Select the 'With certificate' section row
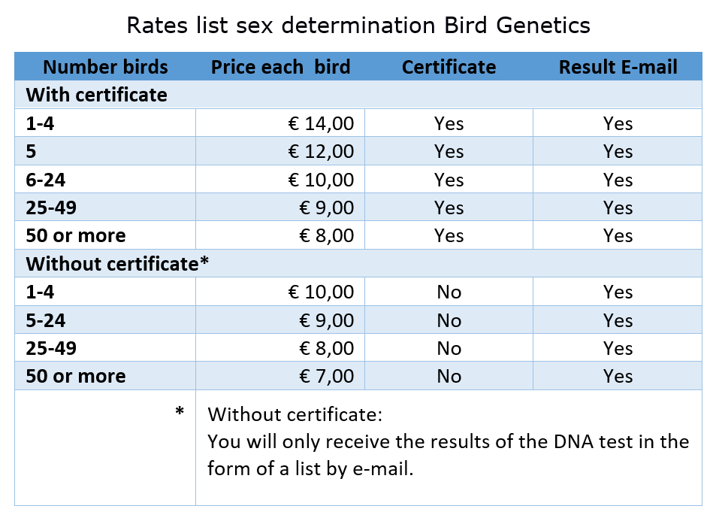710x509 pixels. 358,95
